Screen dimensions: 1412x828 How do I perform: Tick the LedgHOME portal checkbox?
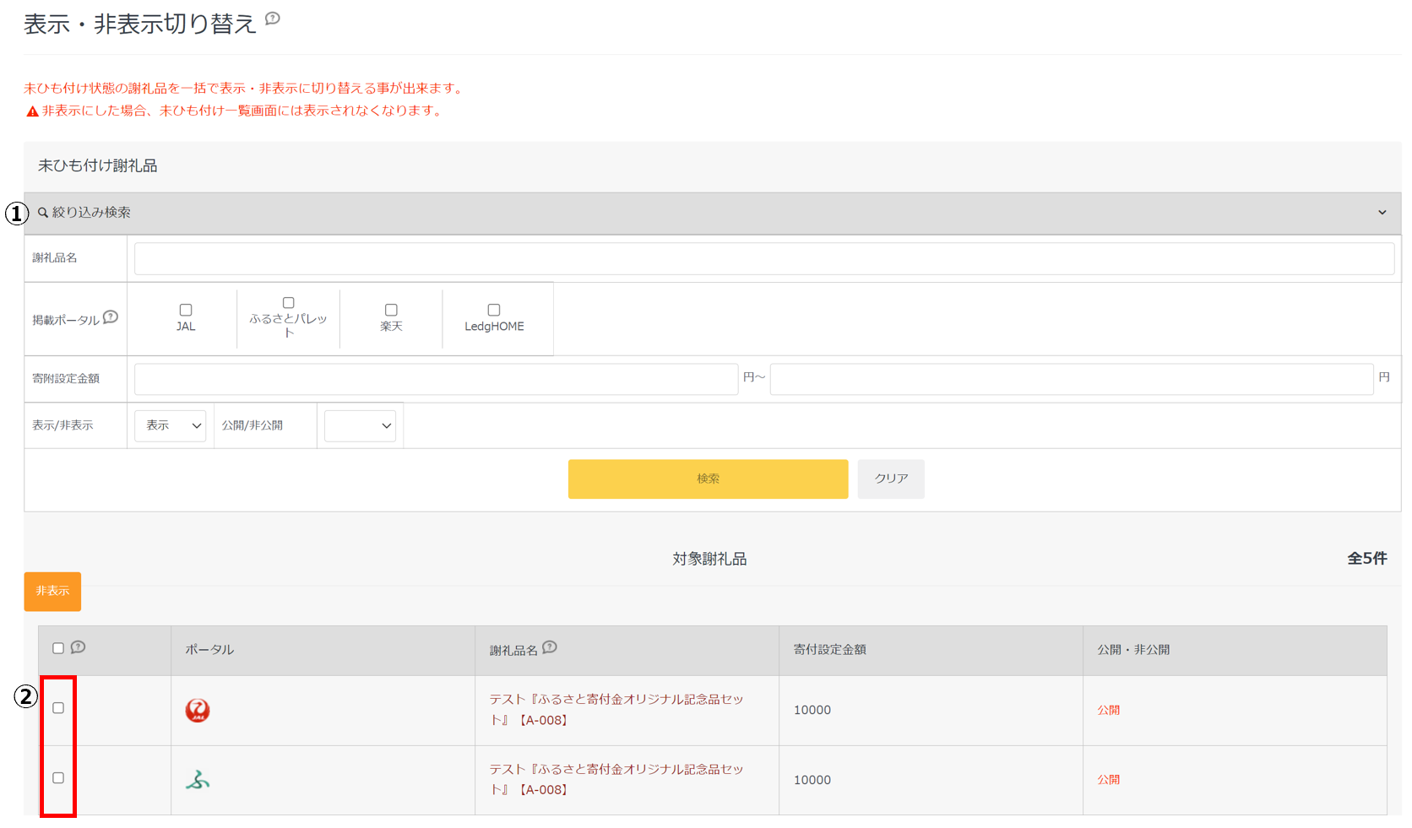click(x=494, y=310)
